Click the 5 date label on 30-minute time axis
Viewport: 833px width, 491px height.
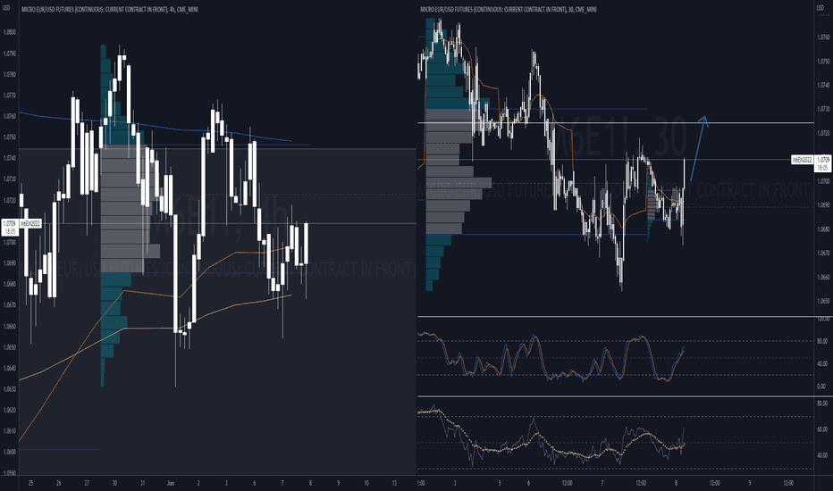click(500, 483)
